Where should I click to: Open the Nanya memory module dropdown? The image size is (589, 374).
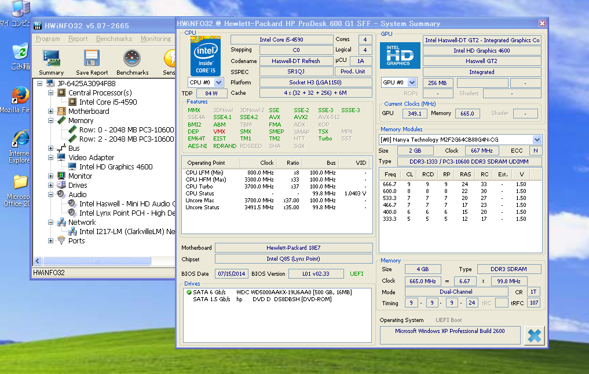537,140
